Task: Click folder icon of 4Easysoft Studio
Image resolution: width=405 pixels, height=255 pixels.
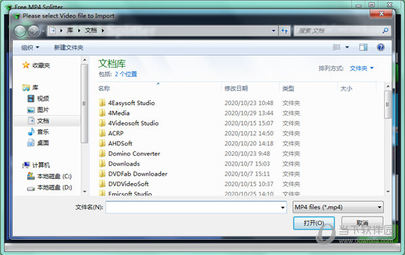Action: click(x=103, y=103)
